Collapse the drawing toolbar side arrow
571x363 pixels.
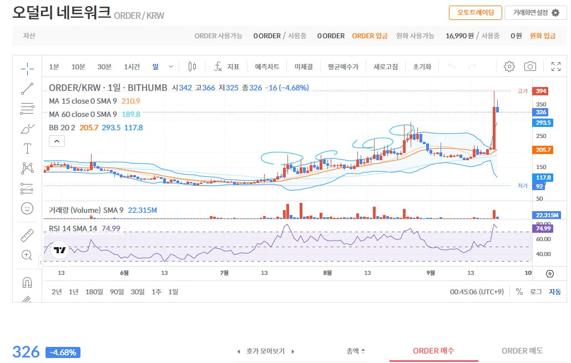[41, 262]
